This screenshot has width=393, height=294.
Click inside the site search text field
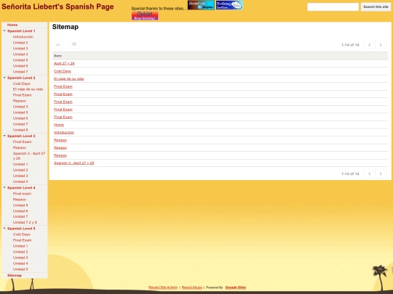tap(333, 7)
